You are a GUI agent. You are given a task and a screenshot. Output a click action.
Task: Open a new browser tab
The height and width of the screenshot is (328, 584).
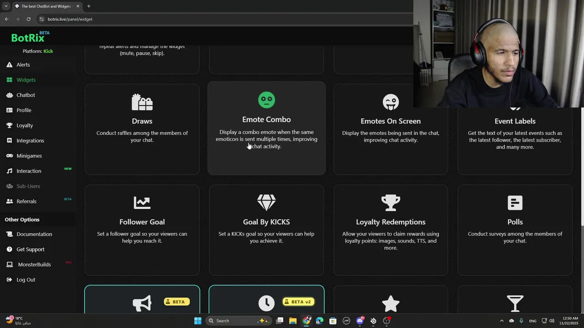click(x=89, y=6)
